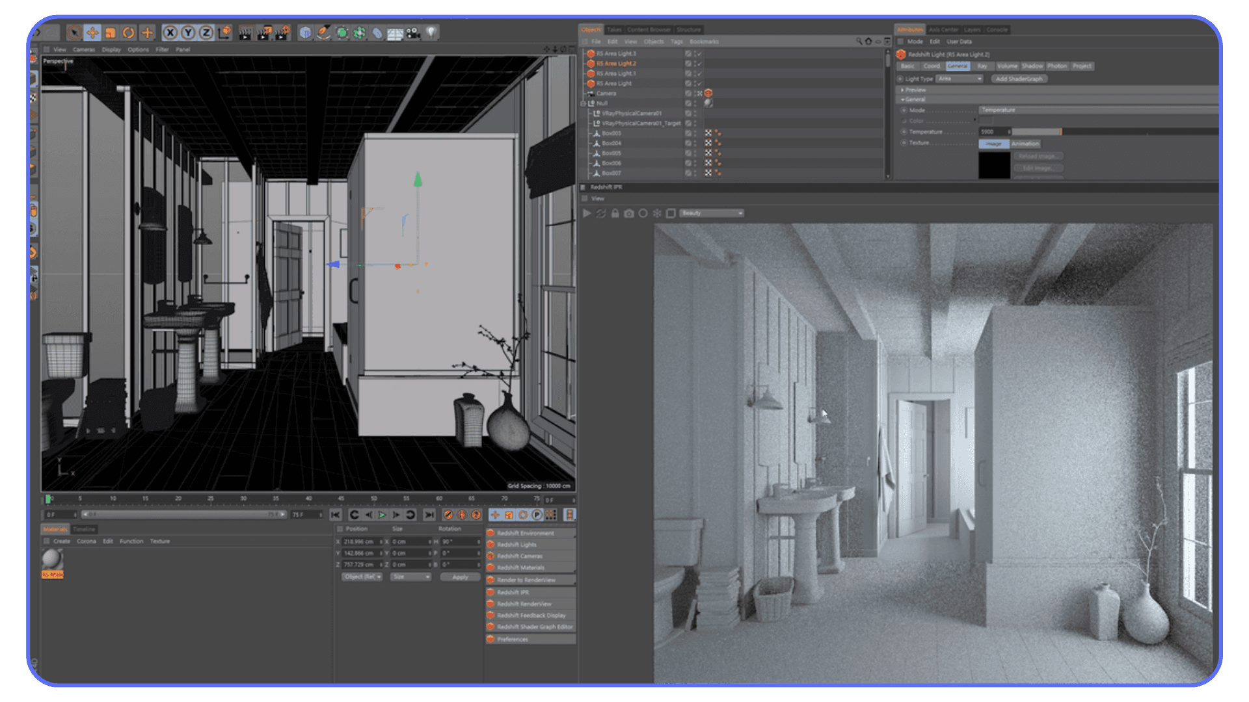Select the Scale tool
Screen dimensions: 1249x702
pos(110,32)
